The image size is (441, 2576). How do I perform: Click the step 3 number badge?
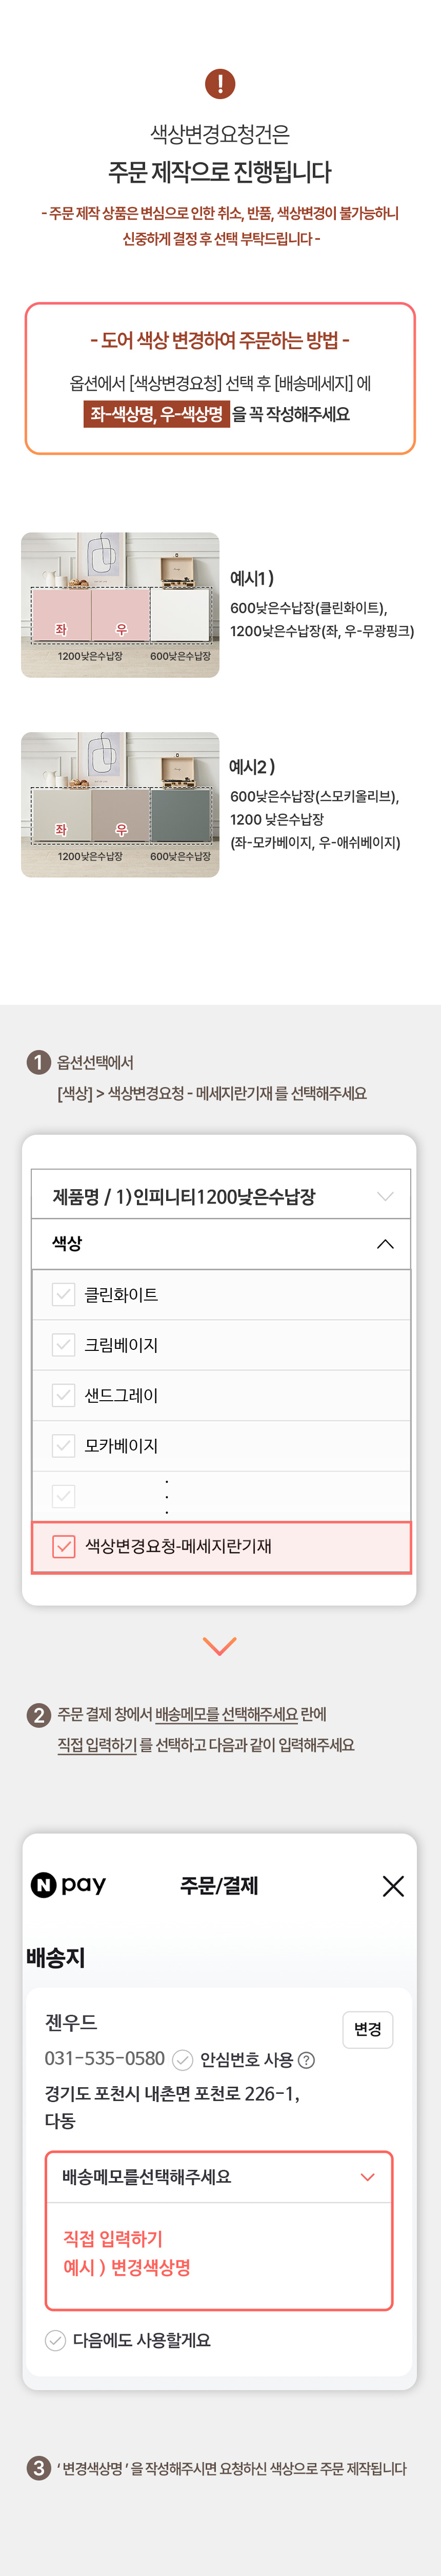(39, 2468)
